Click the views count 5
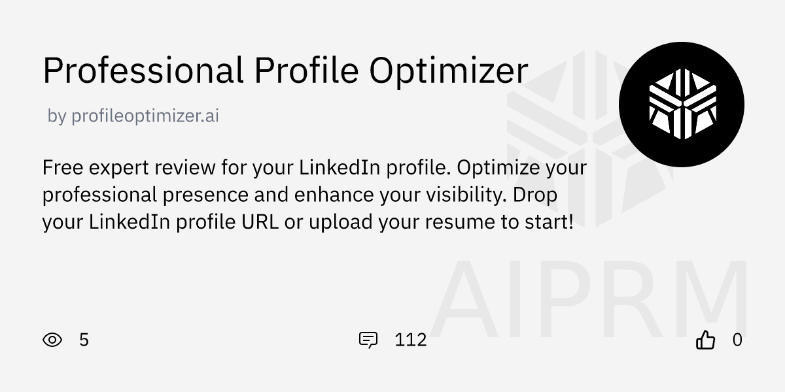The height and width of the screenshot is (392, 785). click(x=84, y=340)
